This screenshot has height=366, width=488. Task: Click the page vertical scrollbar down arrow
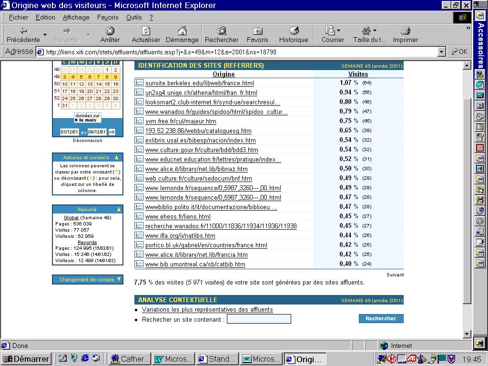tap(467, 334)
